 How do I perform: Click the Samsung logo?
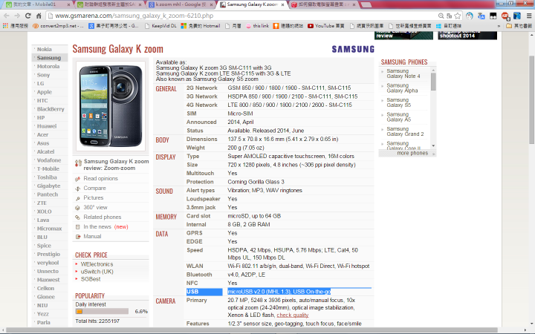point(353,50)
